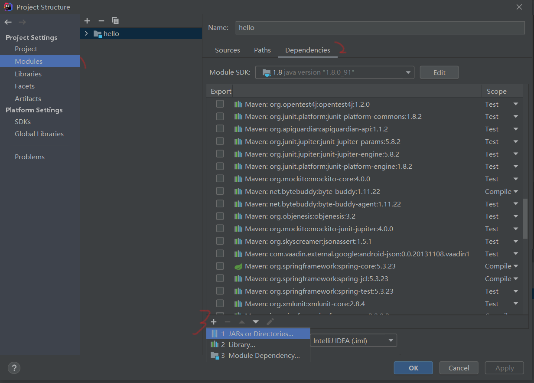Viewport: 534px width, 383px height.
Task: Click library icon of objenesis:3.2 dependency
Action: 238,216
